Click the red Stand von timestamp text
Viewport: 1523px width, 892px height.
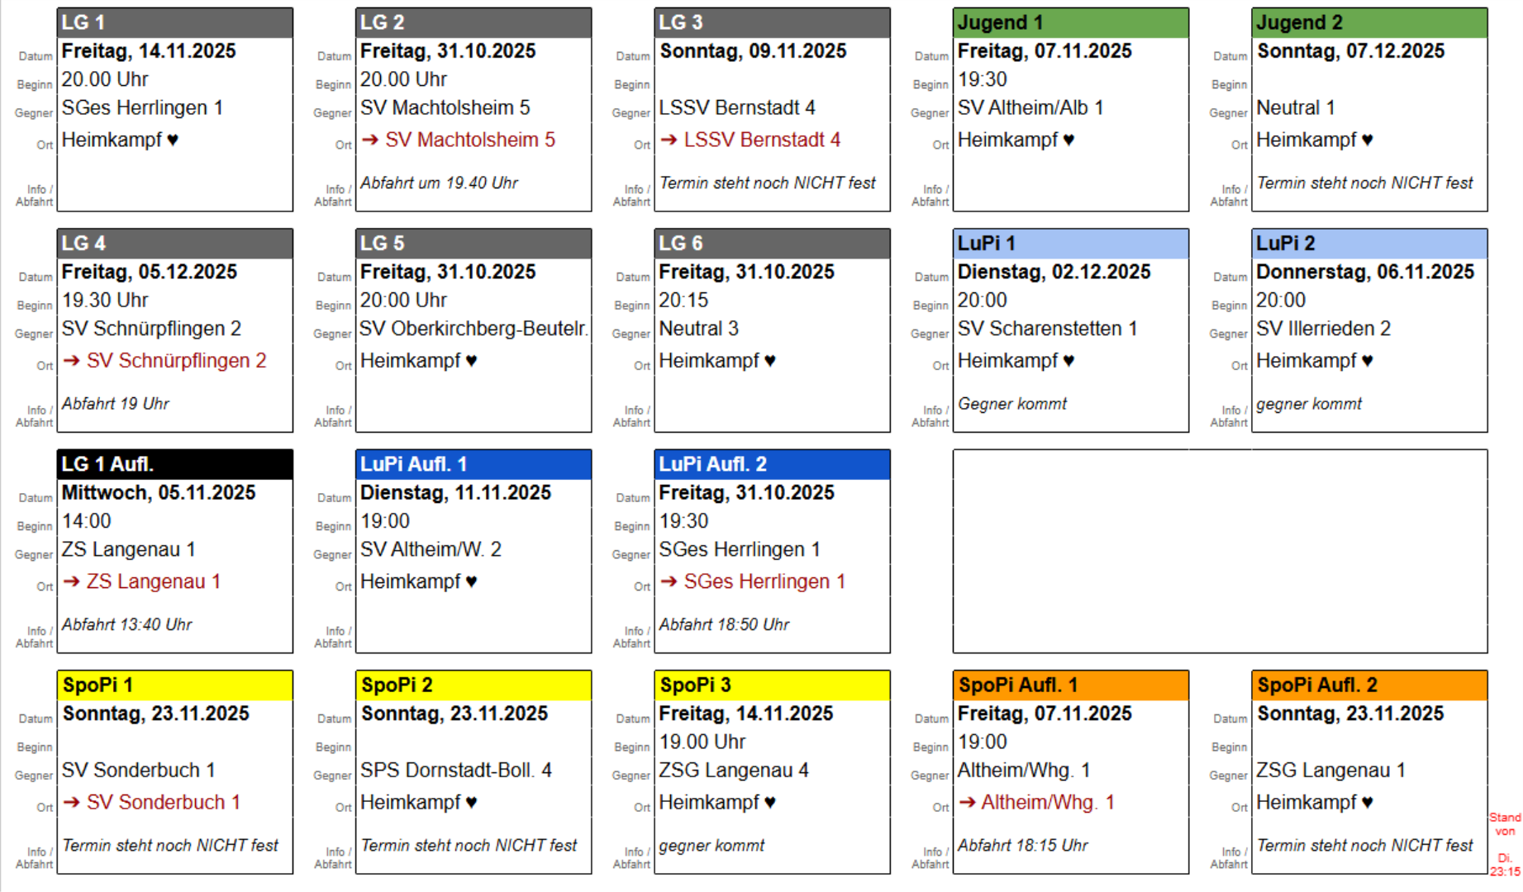click(1505, 843)
